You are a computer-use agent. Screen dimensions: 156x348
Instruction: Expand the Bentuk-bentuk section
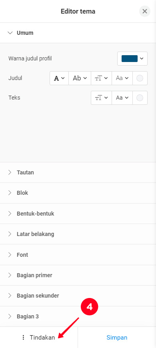tap(78, 214)
